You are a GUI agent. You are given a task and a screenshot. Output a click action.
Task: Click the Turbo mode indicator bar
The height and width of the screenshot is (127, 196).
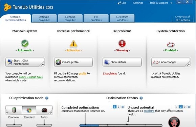[x=44, y=125]
